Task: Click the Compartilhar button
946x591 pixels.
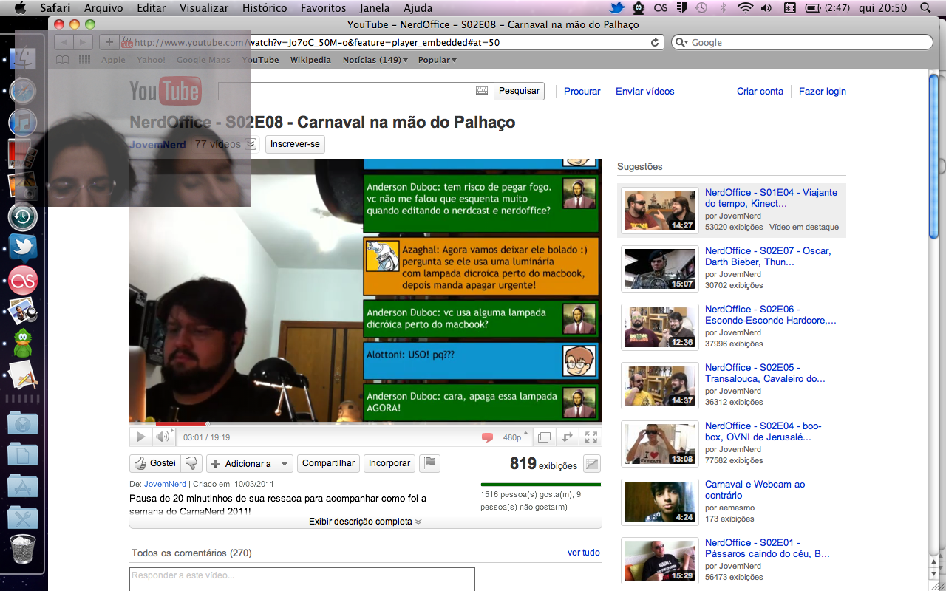Action: pos(328,463)
